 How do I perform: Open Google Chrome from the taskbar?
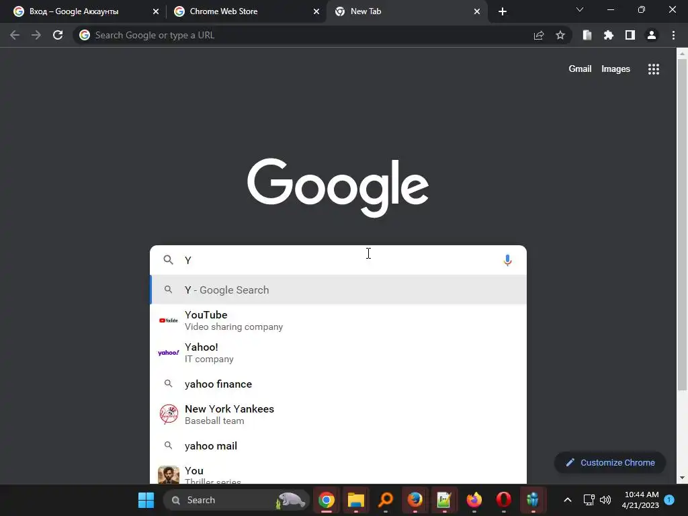(x=327, y=500)
